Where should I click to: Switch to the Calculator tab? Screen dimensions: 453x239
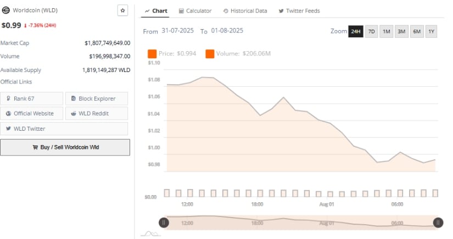point(195,11)
